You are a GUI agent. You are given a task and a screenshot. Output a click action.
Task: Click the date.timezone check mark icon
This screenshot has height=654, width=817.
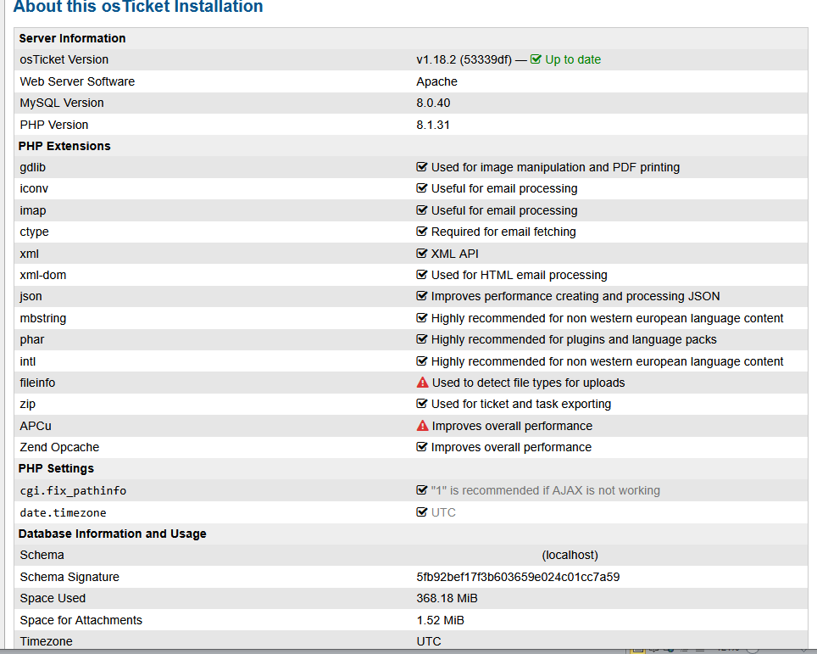tap(422, 512)
